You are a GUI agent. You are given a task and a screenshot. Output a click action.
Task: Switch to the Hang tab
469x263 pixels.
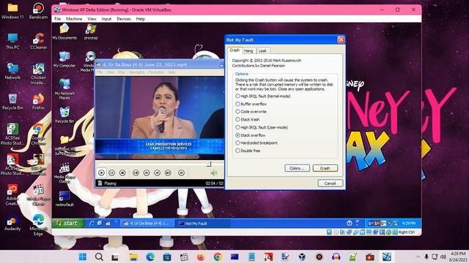(x=248, y=51)
